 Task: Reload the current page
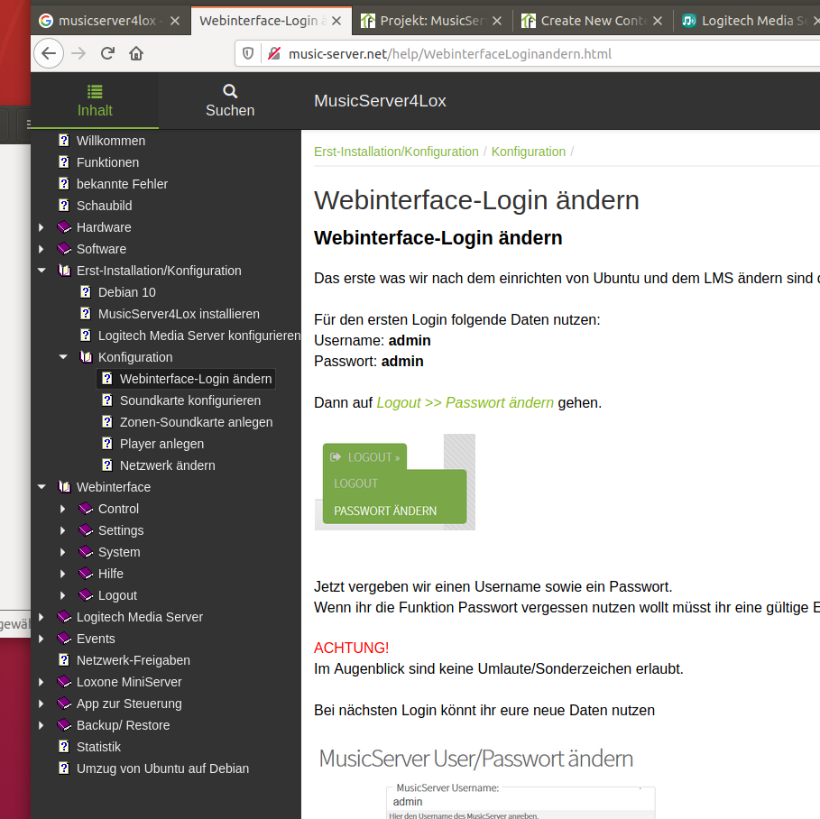click(x=107, y=53)
